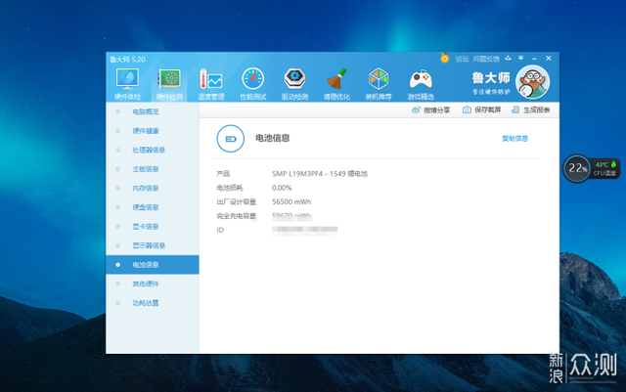
Task: Select 电池信息 in the sidebar
Action: 153,265
